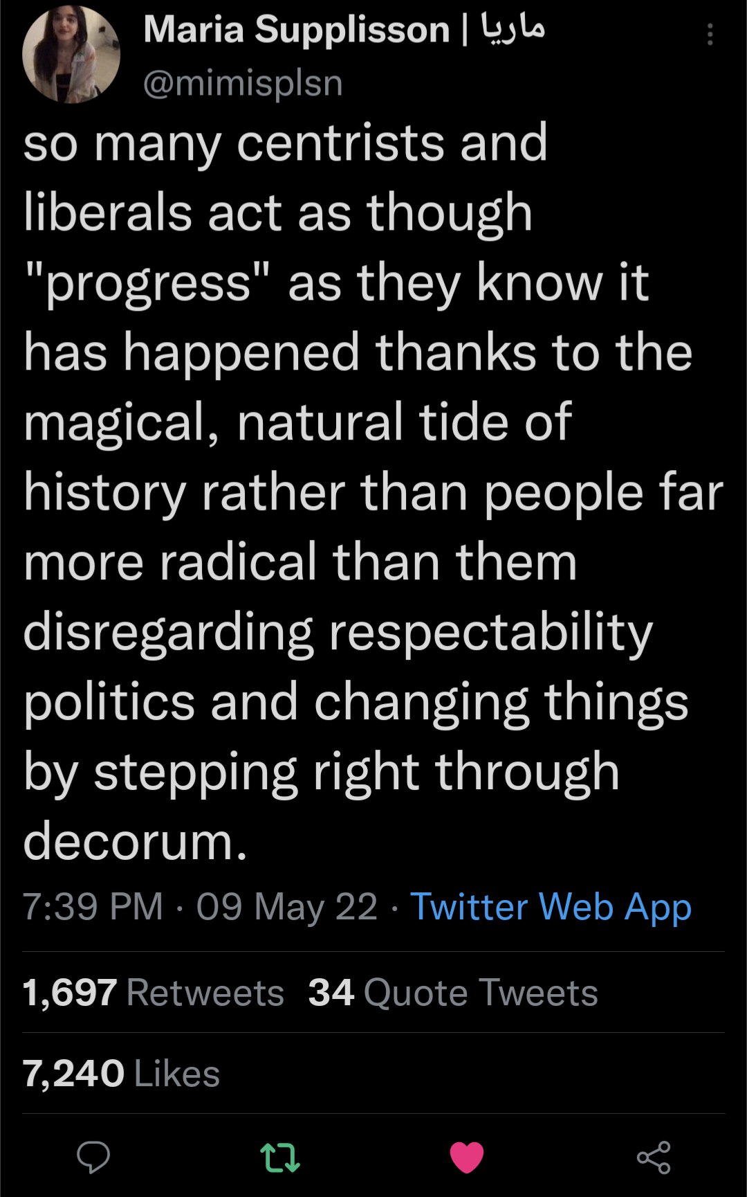View the 34 Quote Tweets
The height and width of the screenshot is (1197, 747).
[x=453, y=993]
